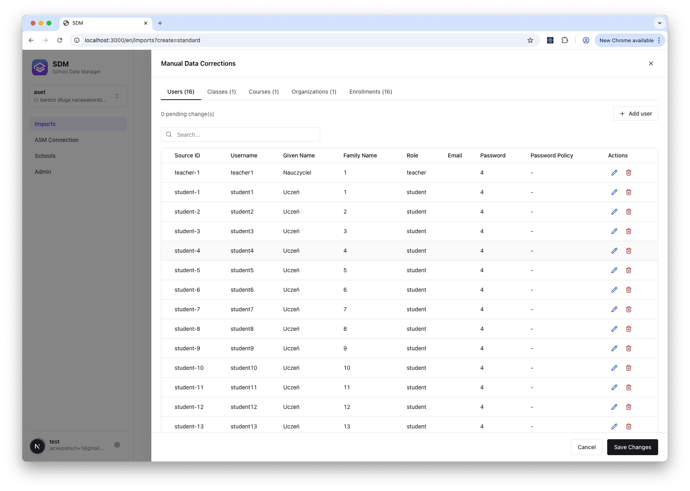Image resolution: width=690 pixels, height=491 pixels.
Task: Click the test user profile avatar
Action: pos(37,446)
